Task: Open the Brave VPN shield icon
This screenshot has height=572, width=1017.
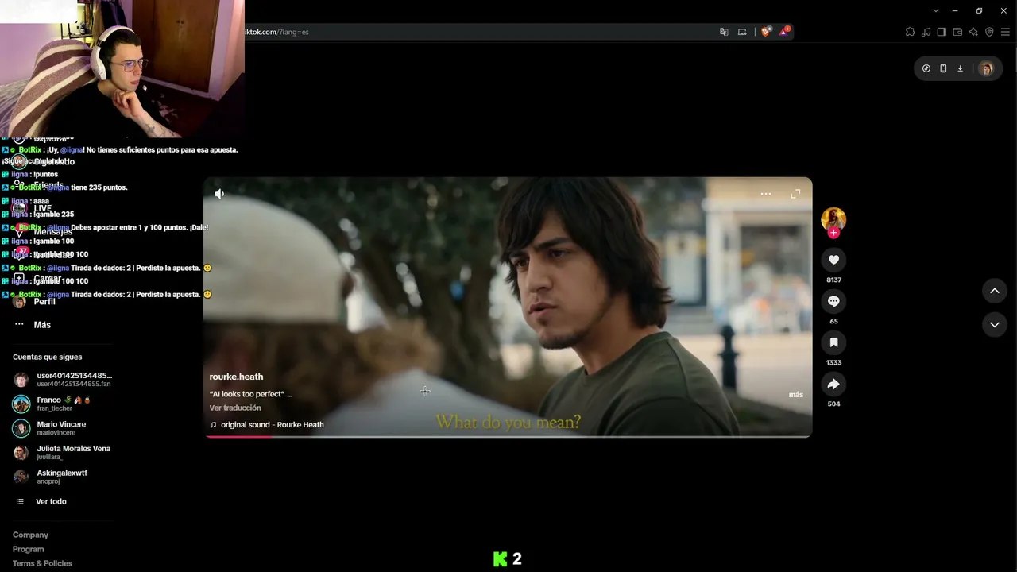Action: click(x=989, y=32)
